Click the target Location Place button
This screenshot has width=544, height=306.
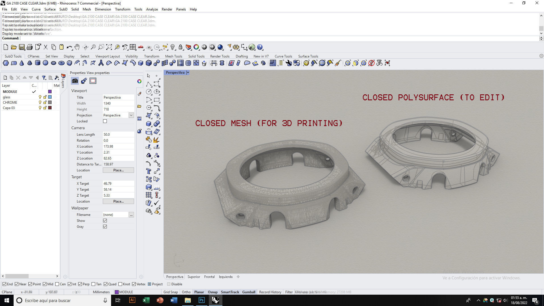point(118,201)
